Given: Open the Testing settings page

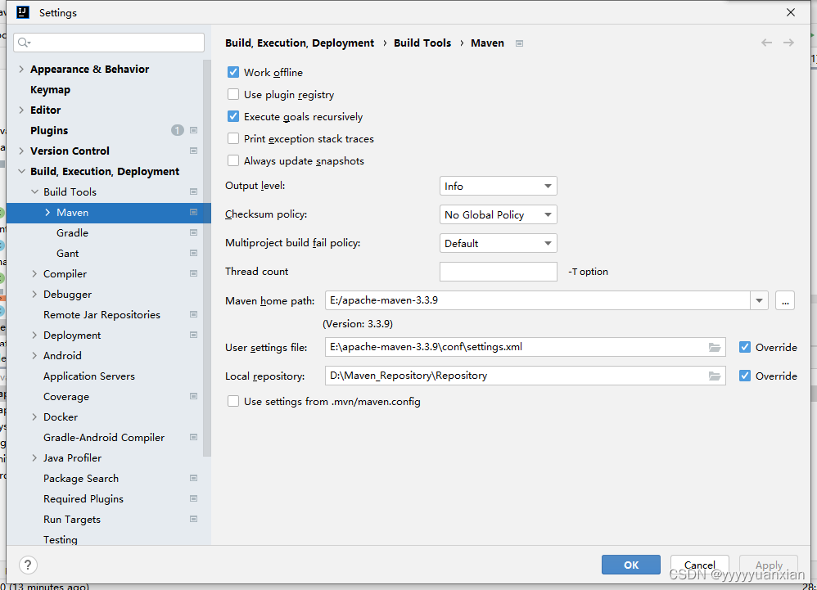Looking at the screenshot, I should (61, 539).
